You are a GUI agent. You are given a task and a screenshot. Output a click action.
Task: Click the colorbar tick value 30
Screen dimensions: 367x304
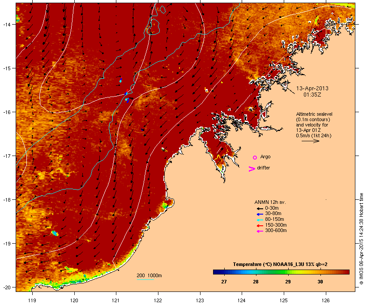click(x=320, y=282)
